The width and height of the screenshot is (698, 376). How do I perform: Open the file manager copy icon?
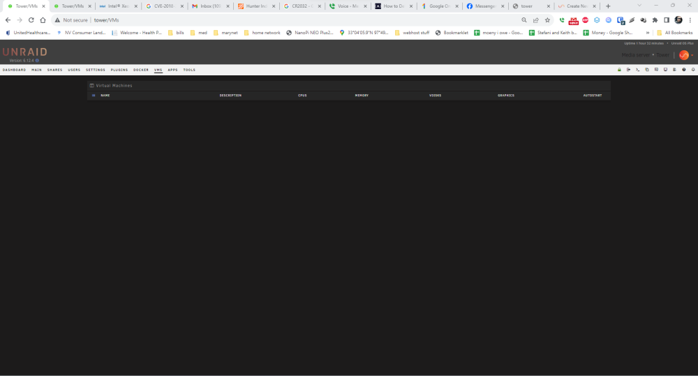pos(647,70)
